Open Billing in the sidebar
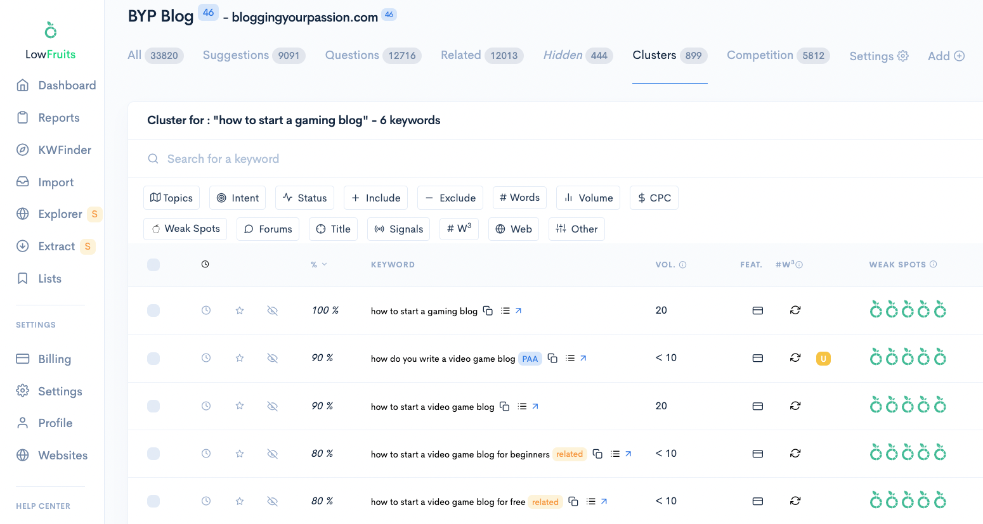Viewport: 983px width, 524px height. 44,359
